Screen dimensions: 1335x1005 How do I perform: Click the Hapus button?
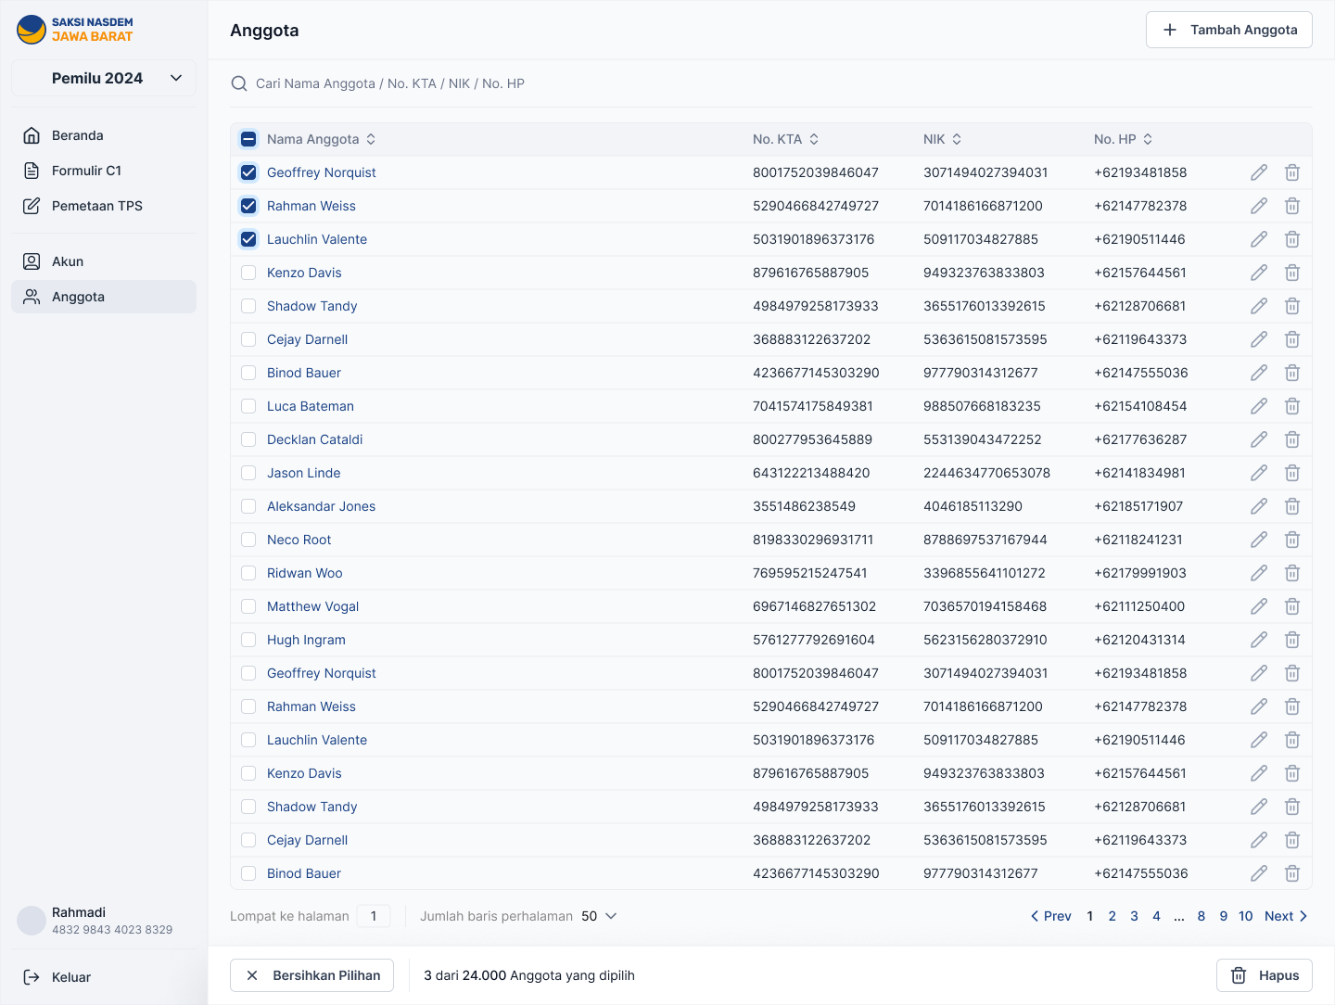click(1265, 975)
